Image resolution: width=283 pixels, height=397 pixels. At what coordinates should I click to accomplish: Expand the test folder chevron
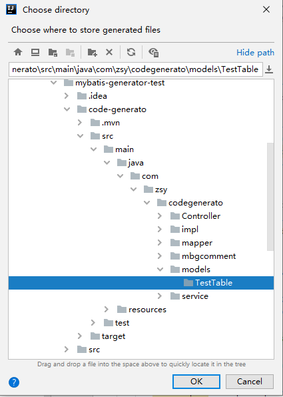point(93,323)
